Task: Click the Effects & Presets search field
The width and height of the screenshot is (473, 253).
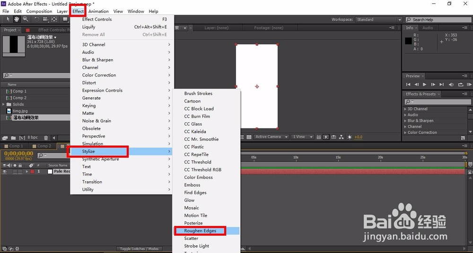Action: pos(437,102)
